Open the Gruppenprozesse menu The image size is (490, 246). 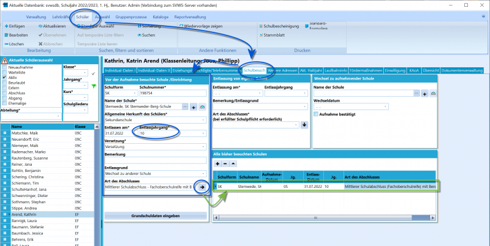point(132,17)
